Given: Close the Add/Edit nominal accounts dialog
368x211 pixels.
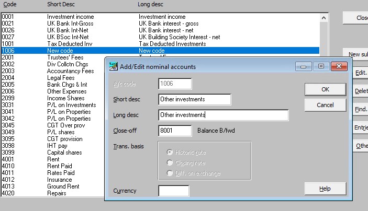Looking at the screenshot, I should click(339, 66).
